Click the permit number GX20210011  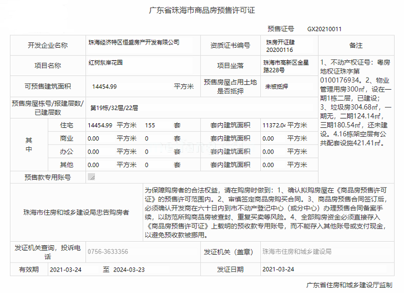click(x=324, y=29)
